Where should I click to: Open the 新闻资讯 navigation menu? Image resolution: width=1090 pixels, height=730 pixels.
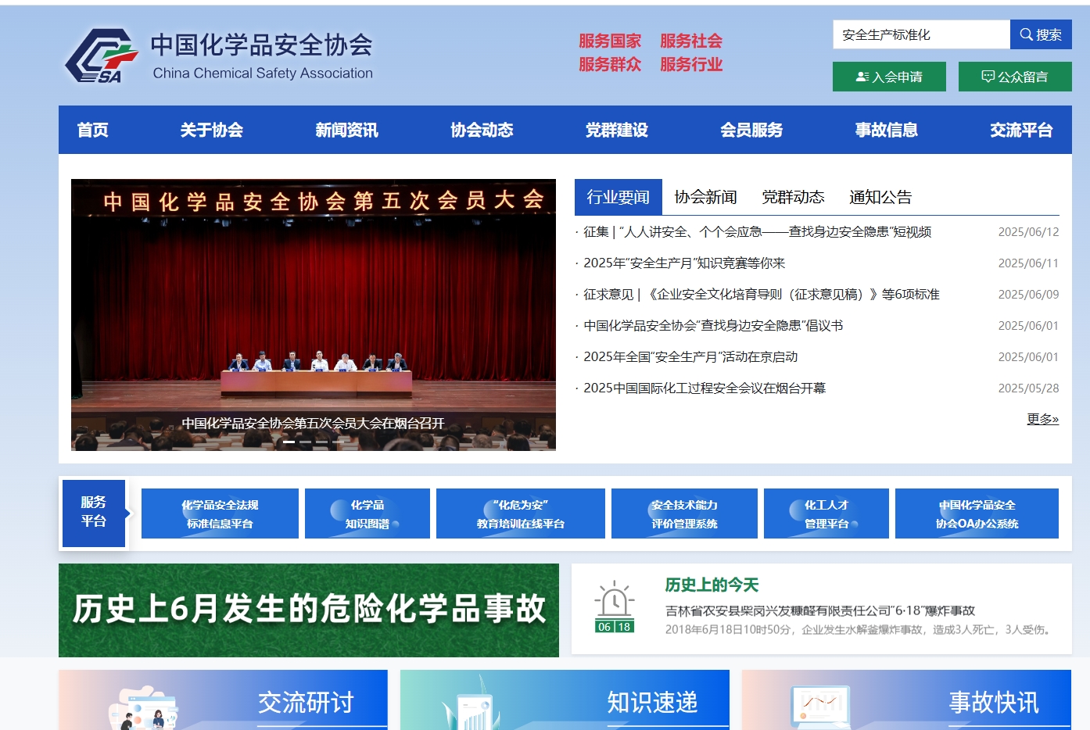tap(347, 130)
